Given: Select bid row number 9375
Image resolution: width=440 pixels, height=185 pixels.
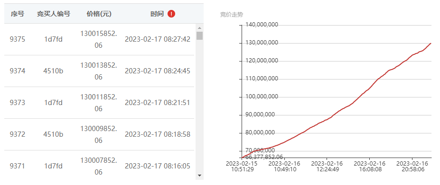Looking at the screenshot, I should click(x=99, y=39).
